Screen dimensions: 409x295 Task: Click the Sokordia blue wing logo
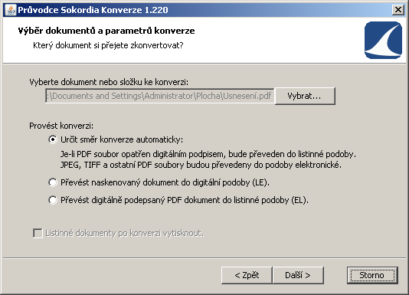383,40
